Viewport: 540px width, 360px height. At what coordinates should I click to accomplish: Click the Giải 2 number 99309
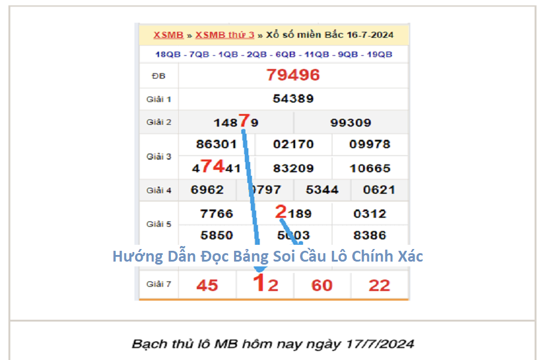point(350,122)
